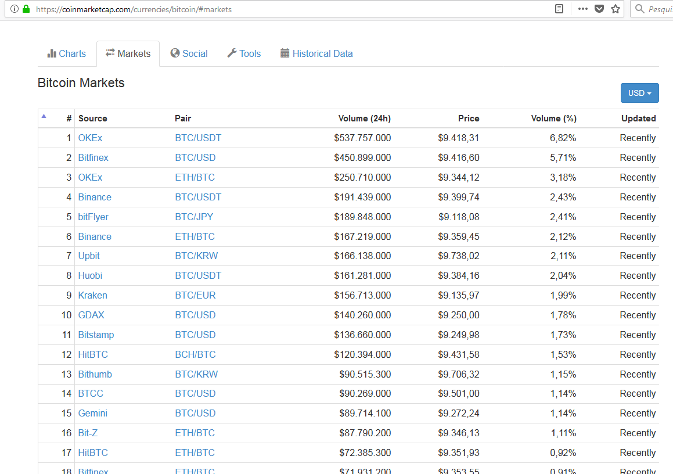Sort by the blue triangle arrow in the table header
Image resolution: width=673 pixels, height=474 pixels.
[44, 116]
